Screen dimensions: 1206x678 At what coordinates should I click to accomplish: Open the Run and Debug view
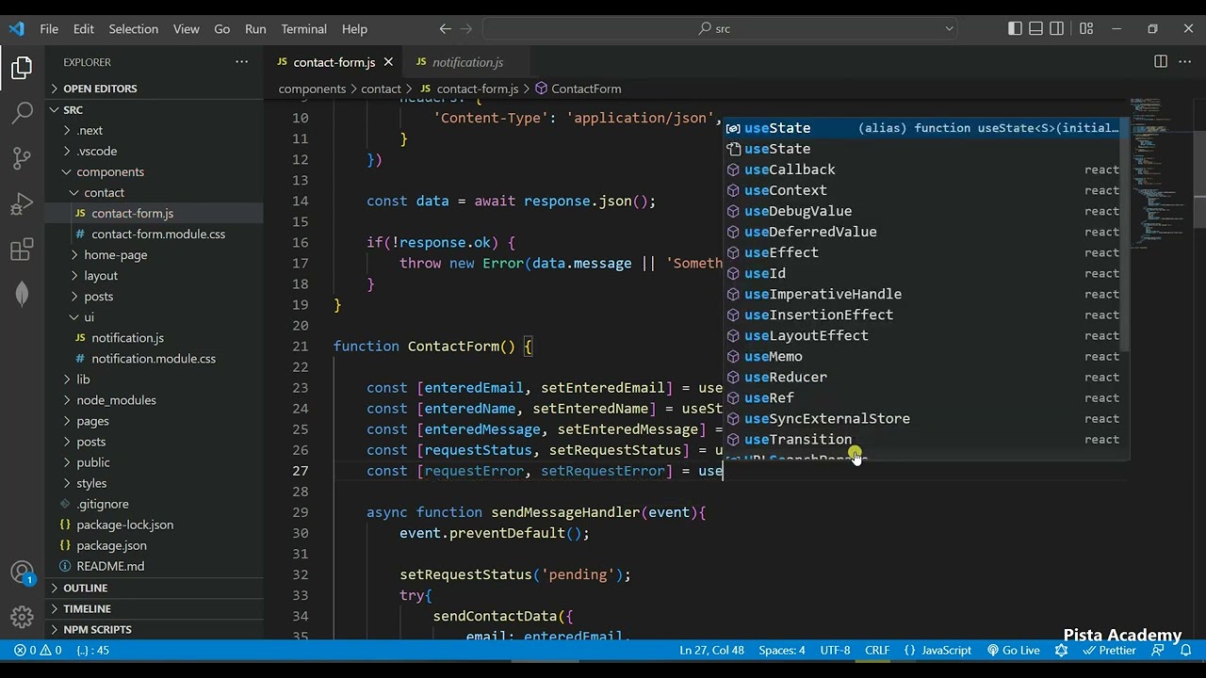coord(22,203)
